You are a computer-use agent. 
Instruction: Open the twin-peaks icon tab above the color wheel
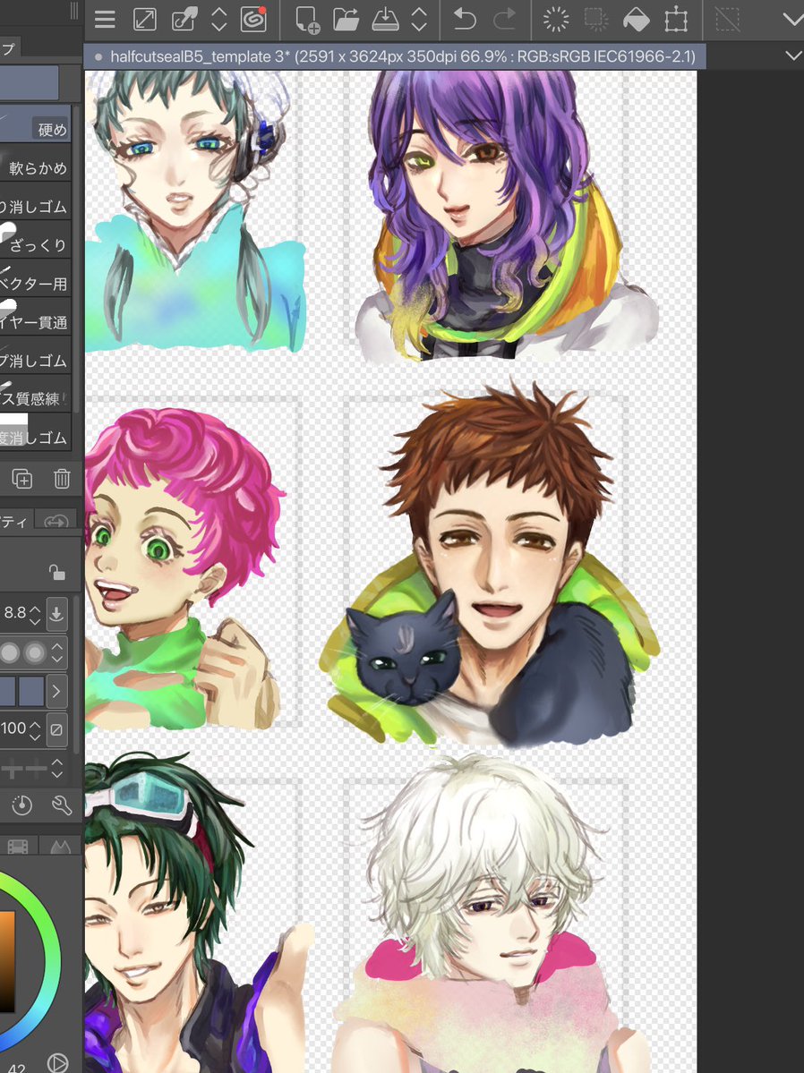coord(59,847)
